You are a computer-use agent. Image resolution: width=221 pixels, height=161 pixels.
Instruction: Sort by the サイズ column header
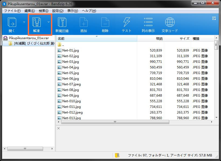[177, 39]
